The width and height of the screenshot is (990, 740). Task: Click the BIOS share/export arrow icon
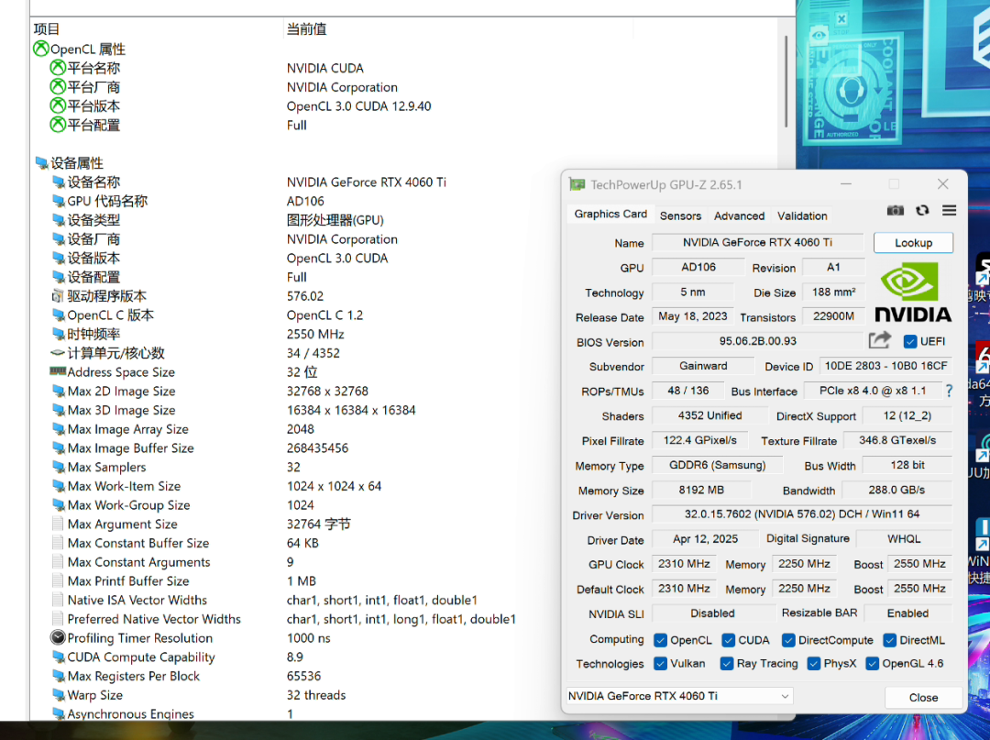point(879,340)
